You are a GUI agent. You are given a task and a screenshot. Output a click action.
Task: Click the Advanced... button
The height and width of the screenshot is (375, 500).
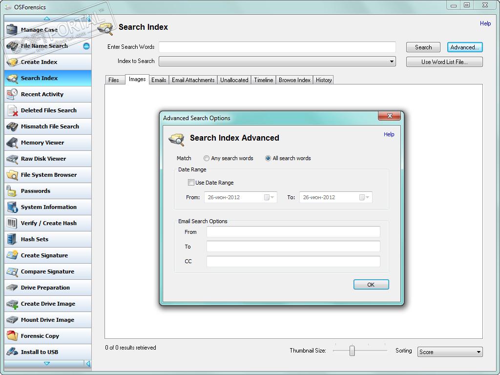point(465,47)
